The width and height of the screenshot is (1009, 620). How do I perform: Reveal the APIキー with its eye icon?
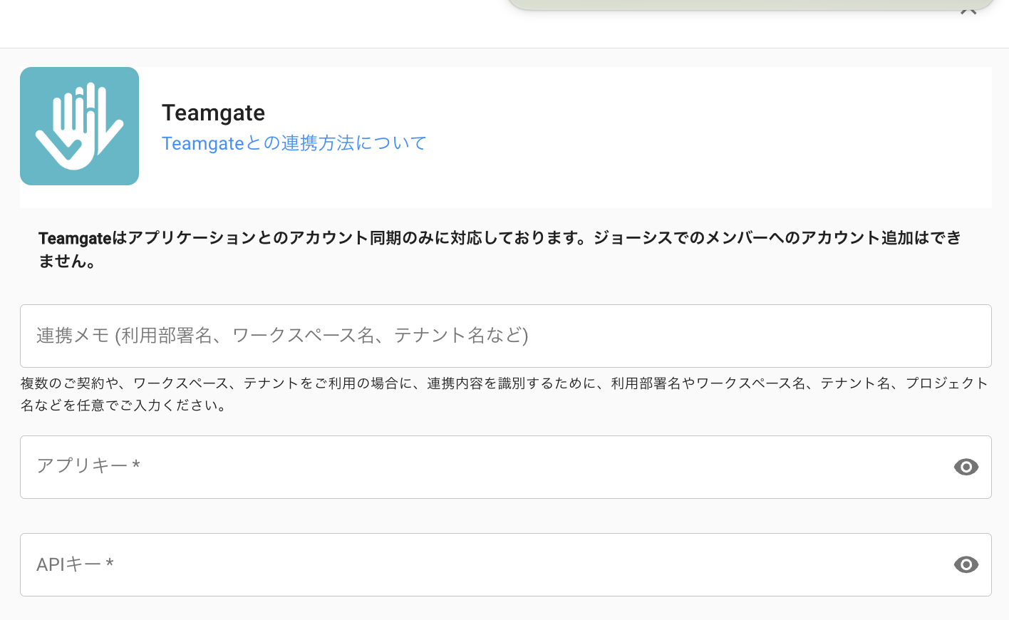tap(966, 564)
